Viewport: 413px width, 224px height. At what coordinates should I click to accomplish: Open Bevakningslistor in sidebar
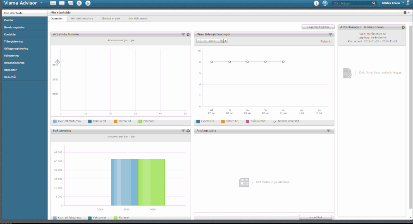(x=24, y=27)
